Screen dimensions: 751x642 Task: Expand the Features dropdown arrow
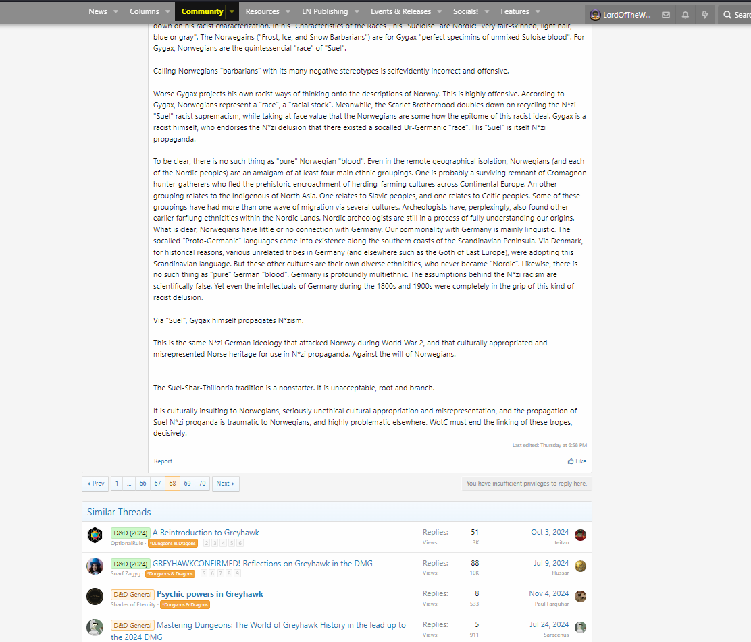[x=538, y=11]
